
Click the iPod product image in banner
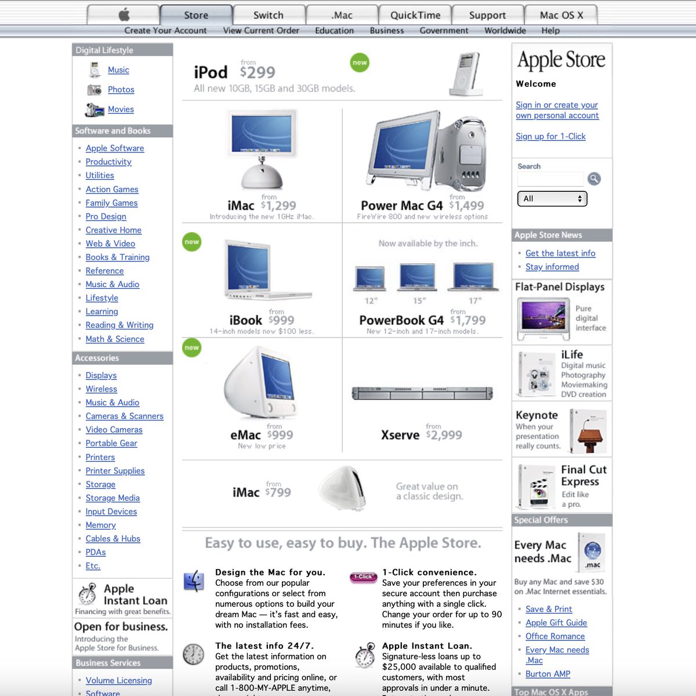pos(467,74)
